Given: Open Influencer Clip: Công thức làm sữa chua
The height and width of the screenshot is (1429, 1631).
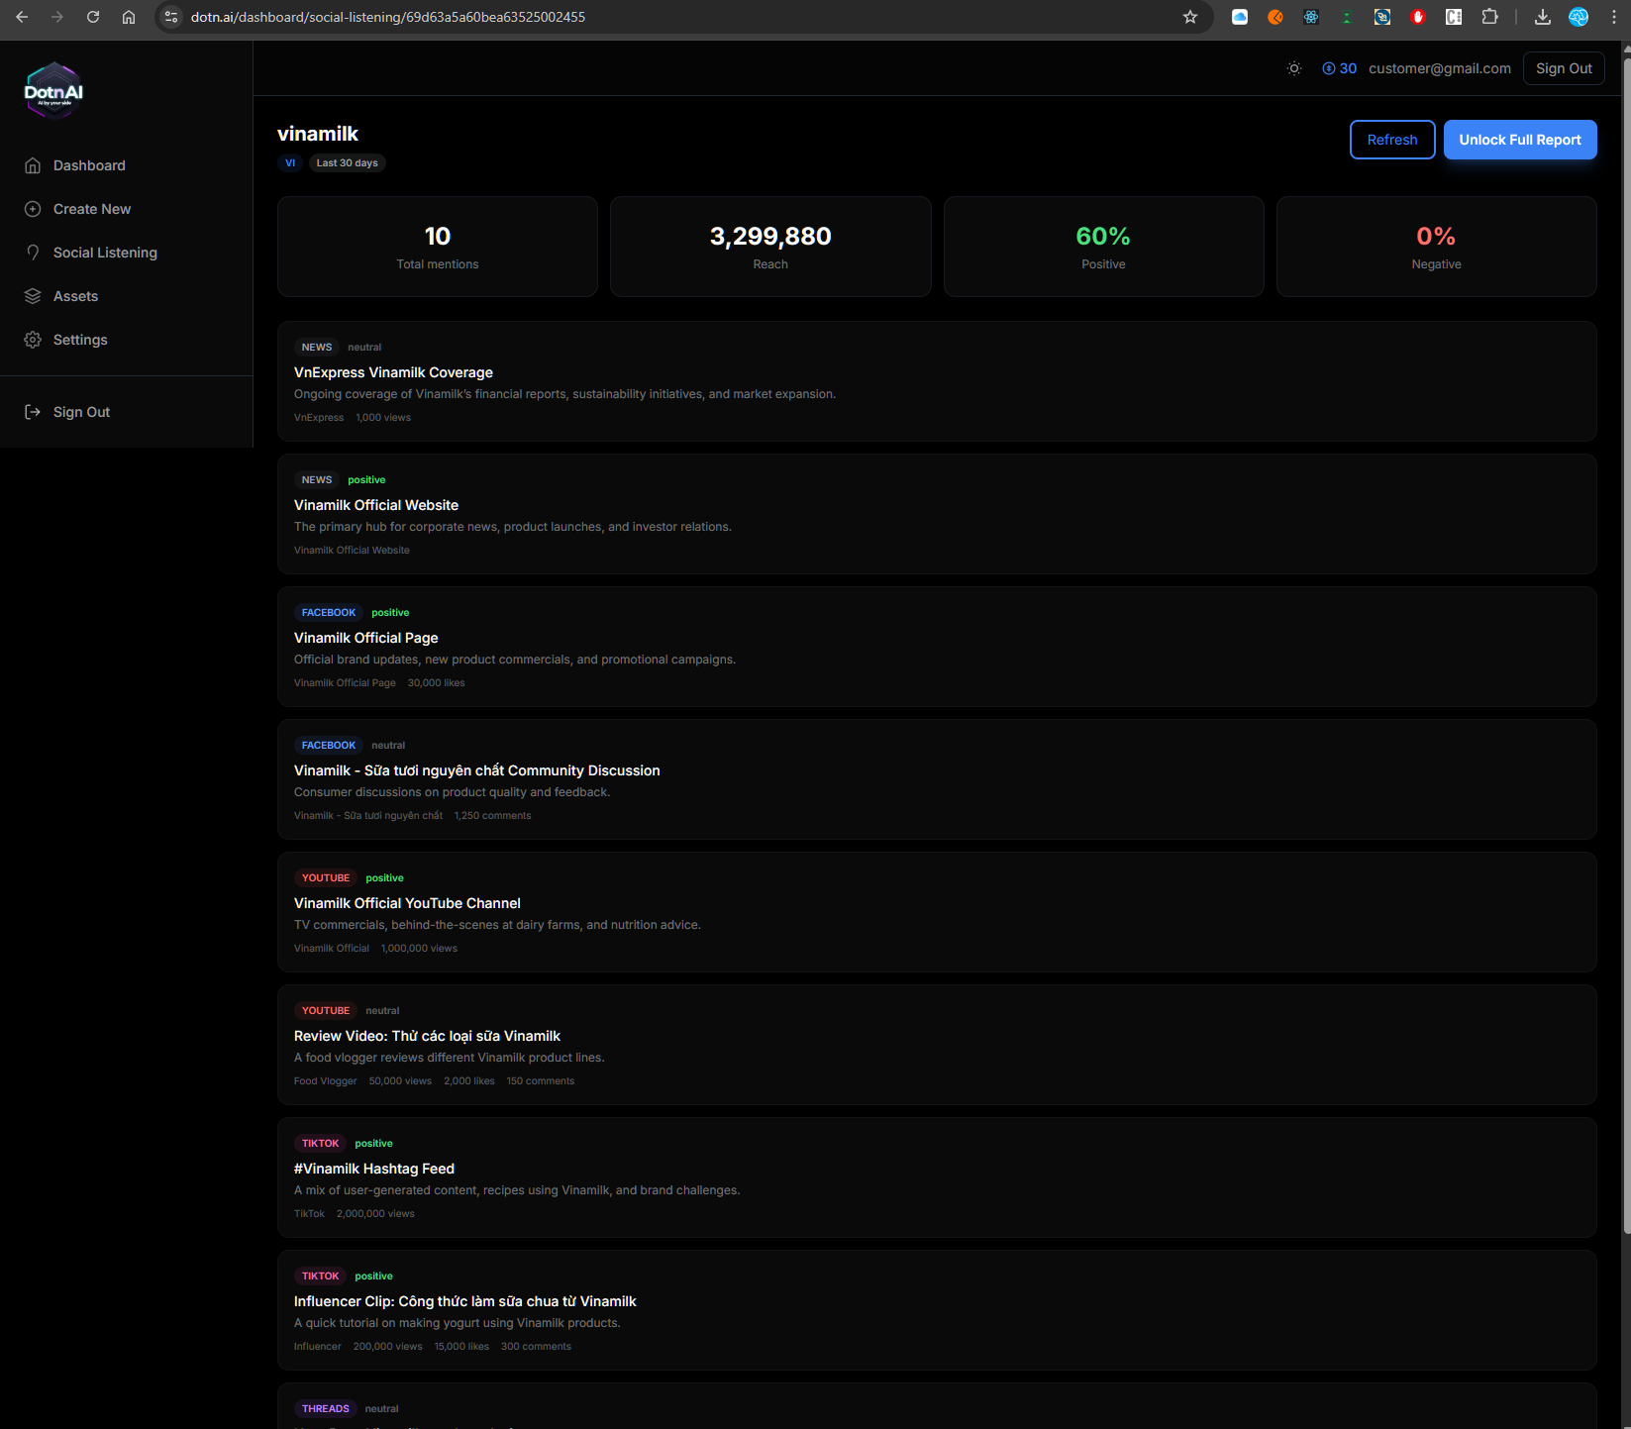Looking at the screenshot, I should pos(937,1310).
